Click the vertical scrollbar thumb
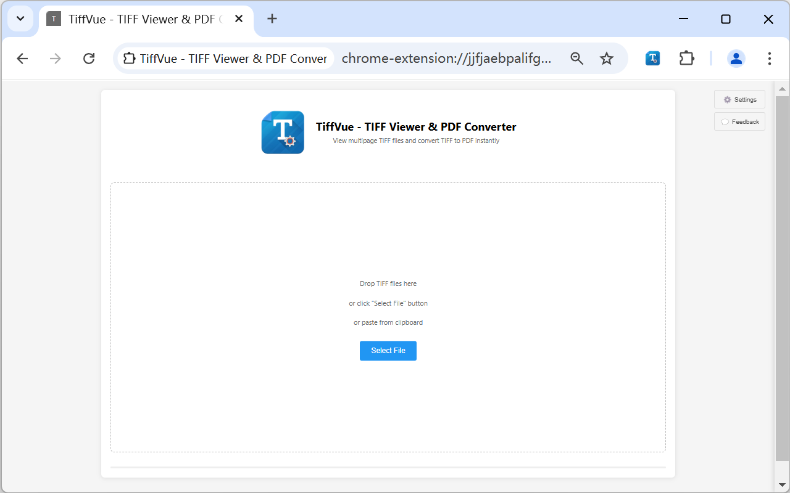Screen dimensions: 790x493 click(782, 279)
